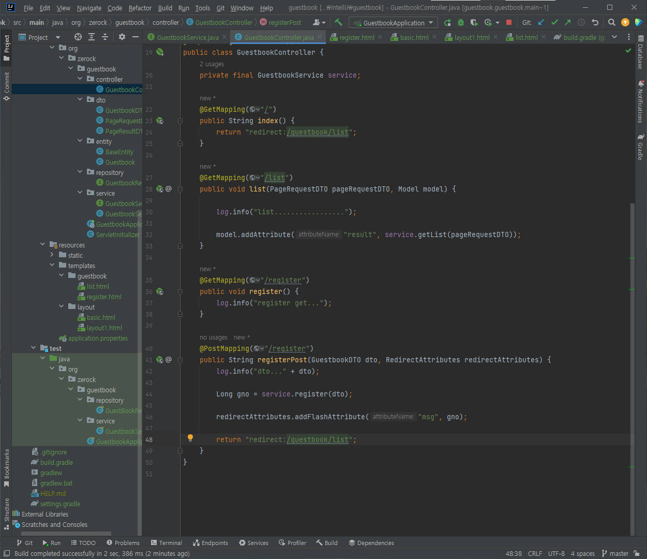Image resolution: width=647 pixels, height=559 pixels.
Task: Collapse the controller package in tree
Action: coord(80,79)
